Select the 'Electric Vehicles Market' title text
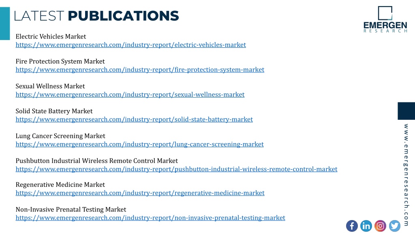 point(51,36)
